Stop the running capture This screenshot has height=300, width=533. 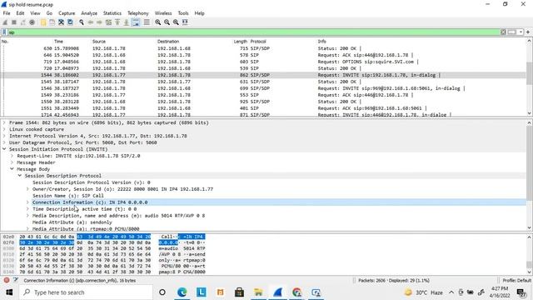[x=14, y=22]
